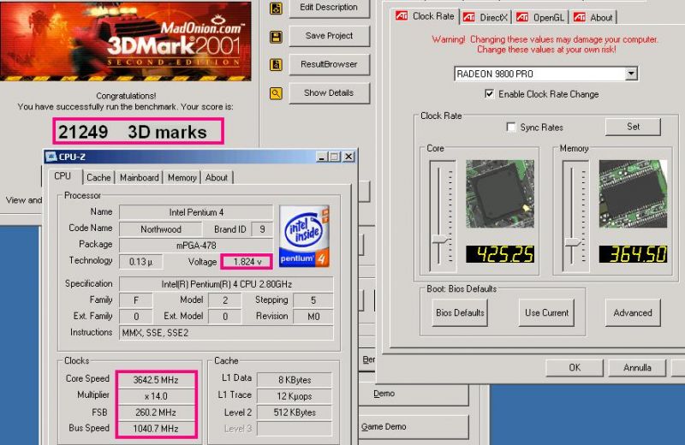Screen dimensions: 685x445
Task: Close the CPU-Z window
Action: (x=348, y=157)
